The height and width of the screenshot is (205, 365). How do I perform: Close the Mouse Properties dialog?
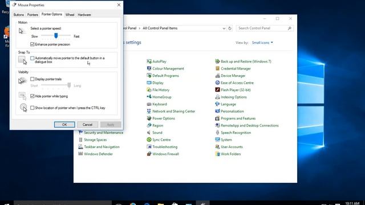click(x=119, y=5)
